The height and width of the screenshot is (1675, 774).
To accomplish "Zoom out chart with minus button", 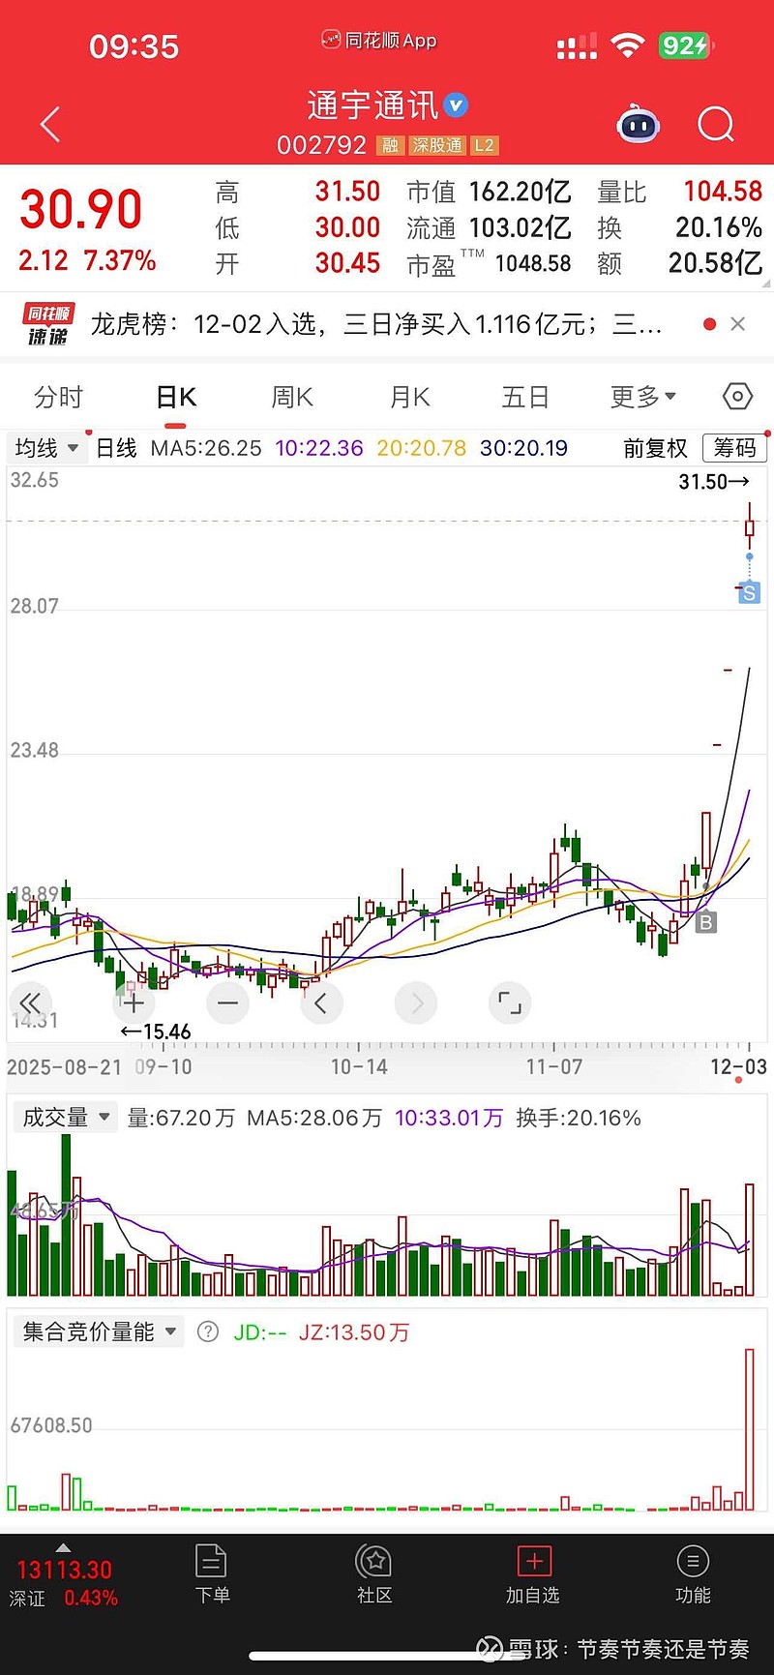I will tap(228, 1002).
